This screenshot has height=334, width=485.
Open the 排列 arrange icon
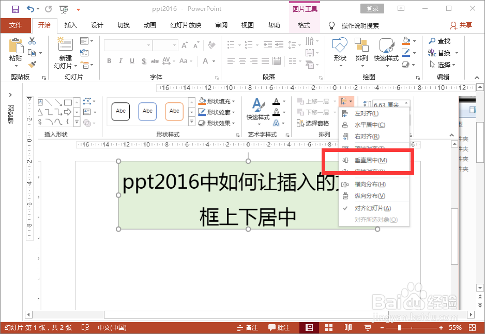[361, 45]
